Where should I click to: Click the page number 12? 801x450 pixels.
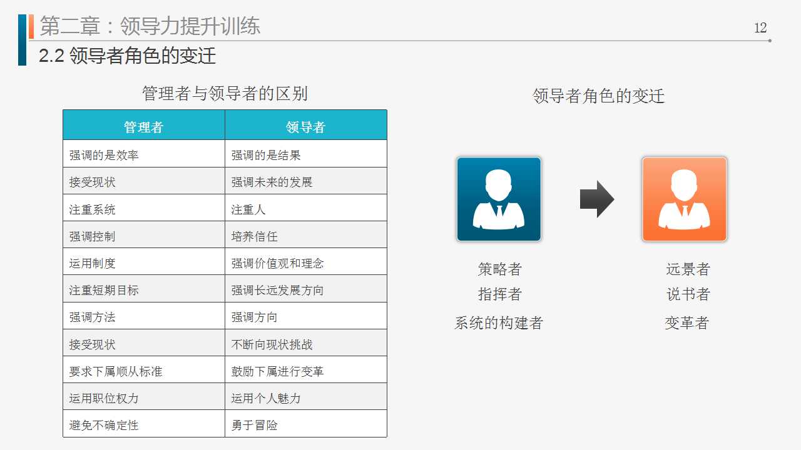pos(760,27)
